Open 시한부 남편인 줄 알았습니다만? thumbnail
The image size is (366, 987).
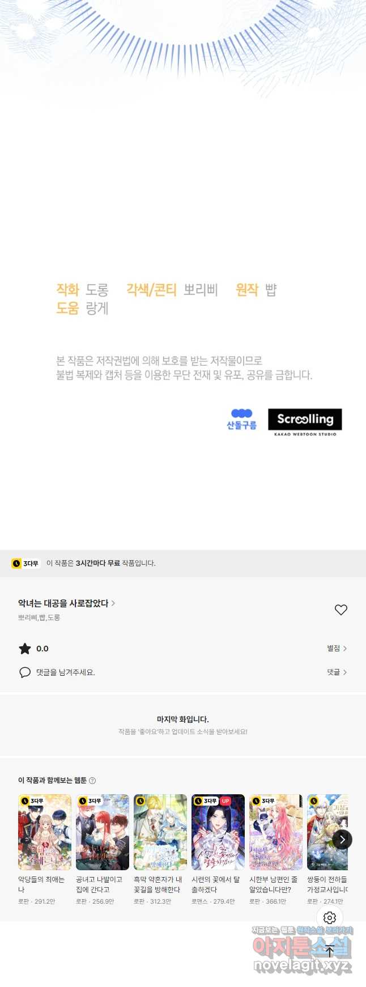pyautogui.click(x=276, y=832)
